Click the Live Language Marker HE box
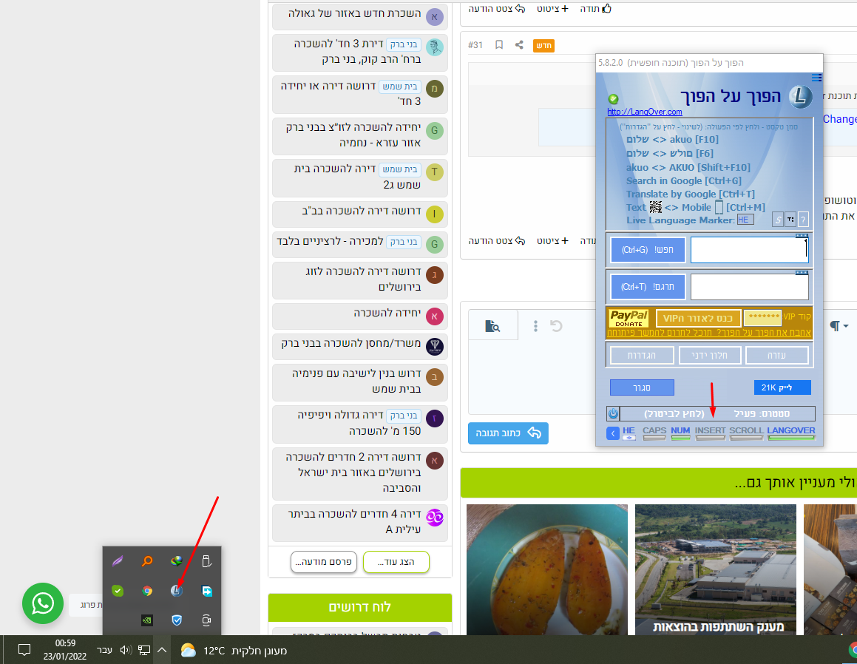 pos(745,220)
